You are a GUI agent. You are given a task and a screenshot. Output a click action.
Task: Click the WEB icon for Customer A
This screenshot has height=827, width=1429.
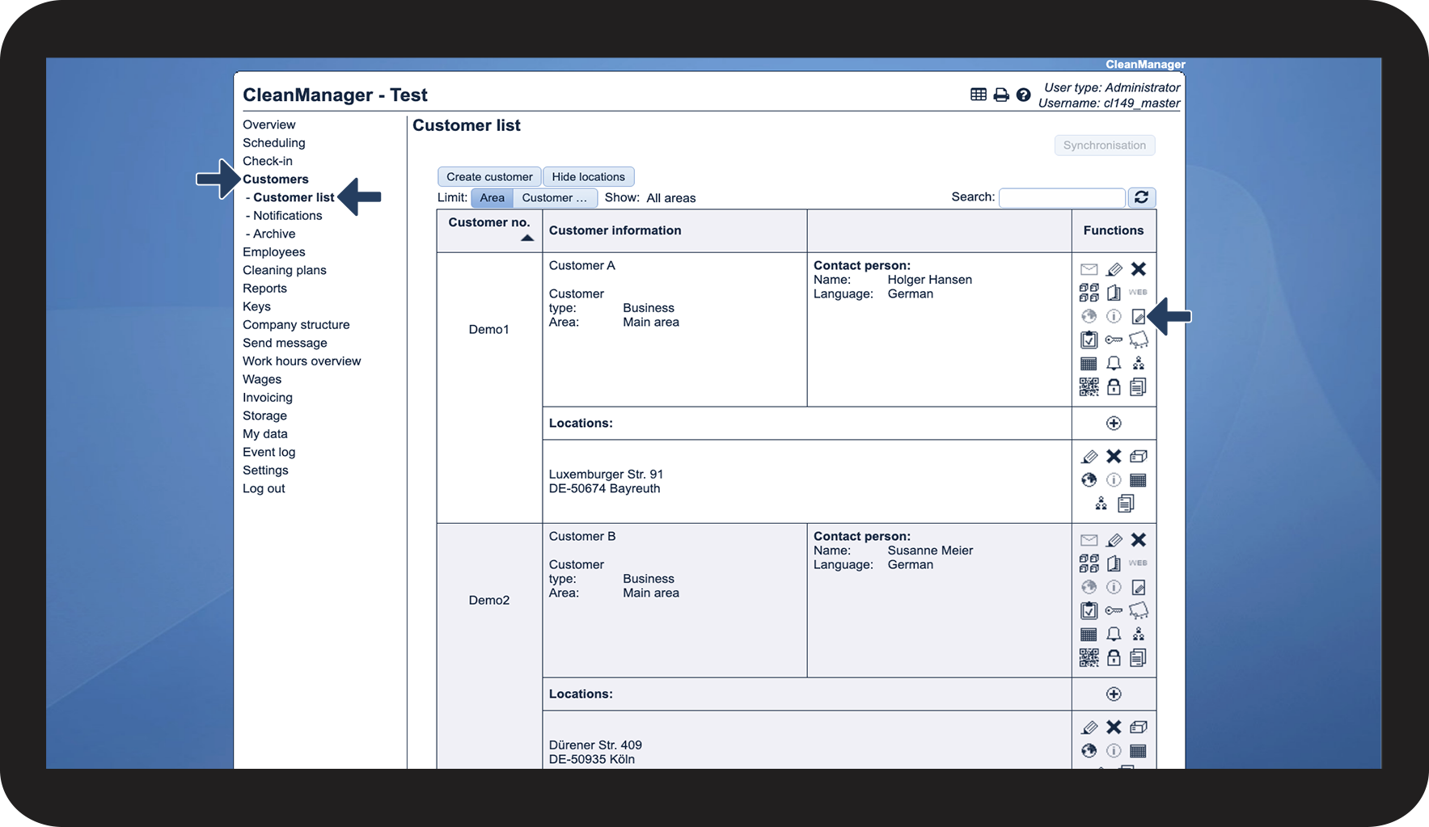click(1138, 293)
